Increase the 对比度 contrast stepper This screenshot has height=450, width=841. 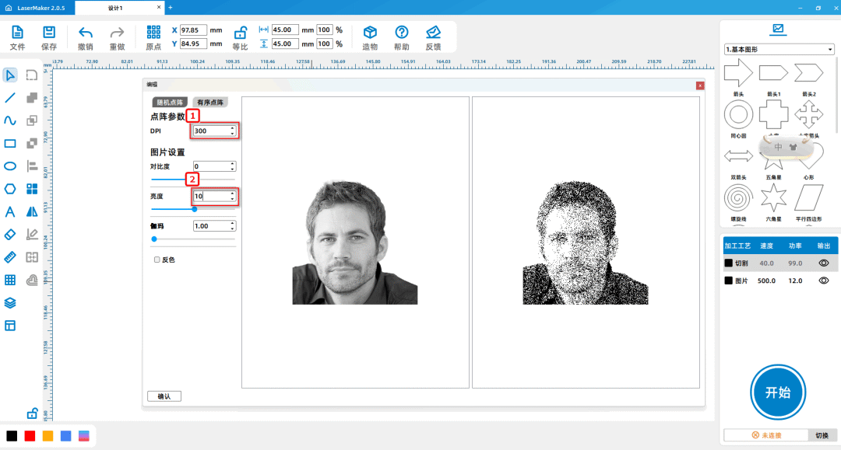click(x=232, y=164)
